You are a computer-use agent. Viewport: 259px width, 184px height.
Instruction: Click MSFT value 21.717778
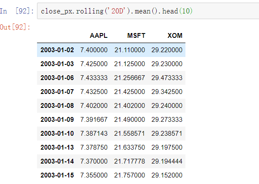pyautogui.click(x=130, y=161)
